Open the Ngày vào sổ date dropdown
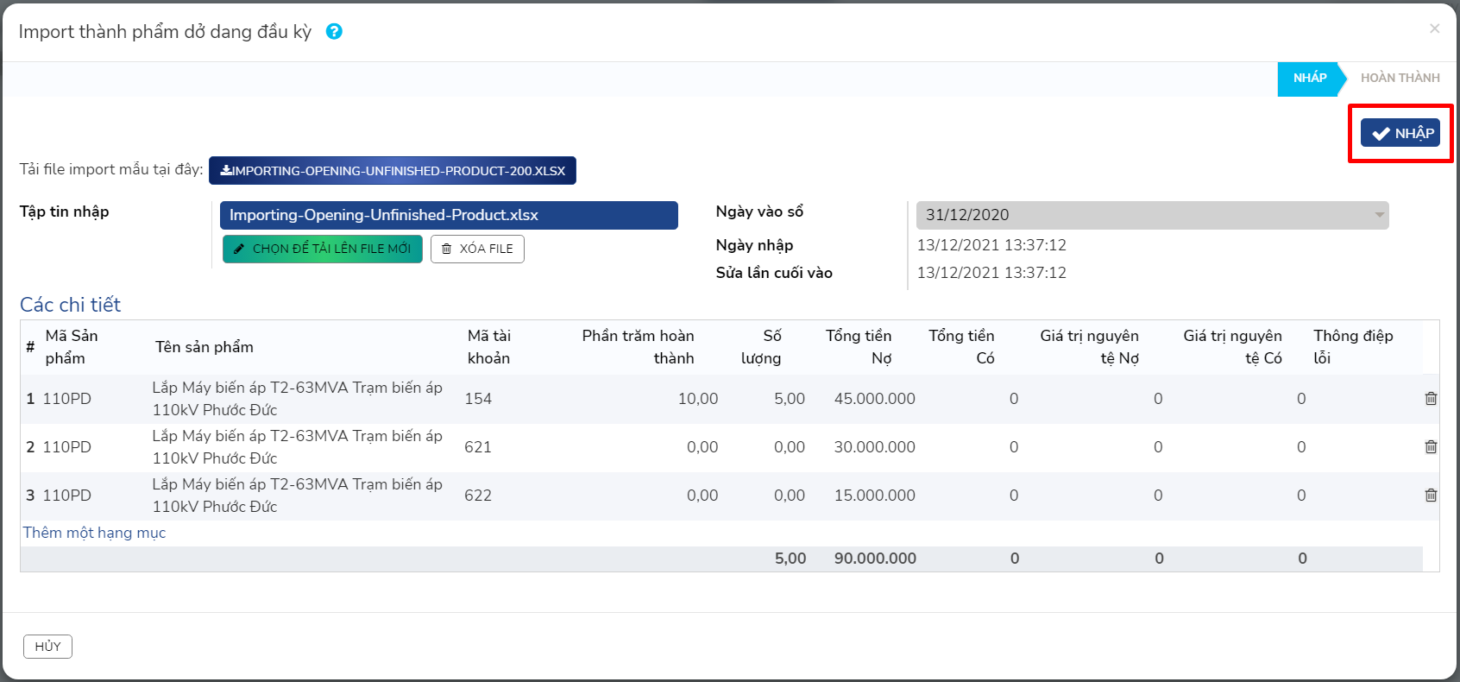Screen dimensions: 1460x682 [1152, 215]
